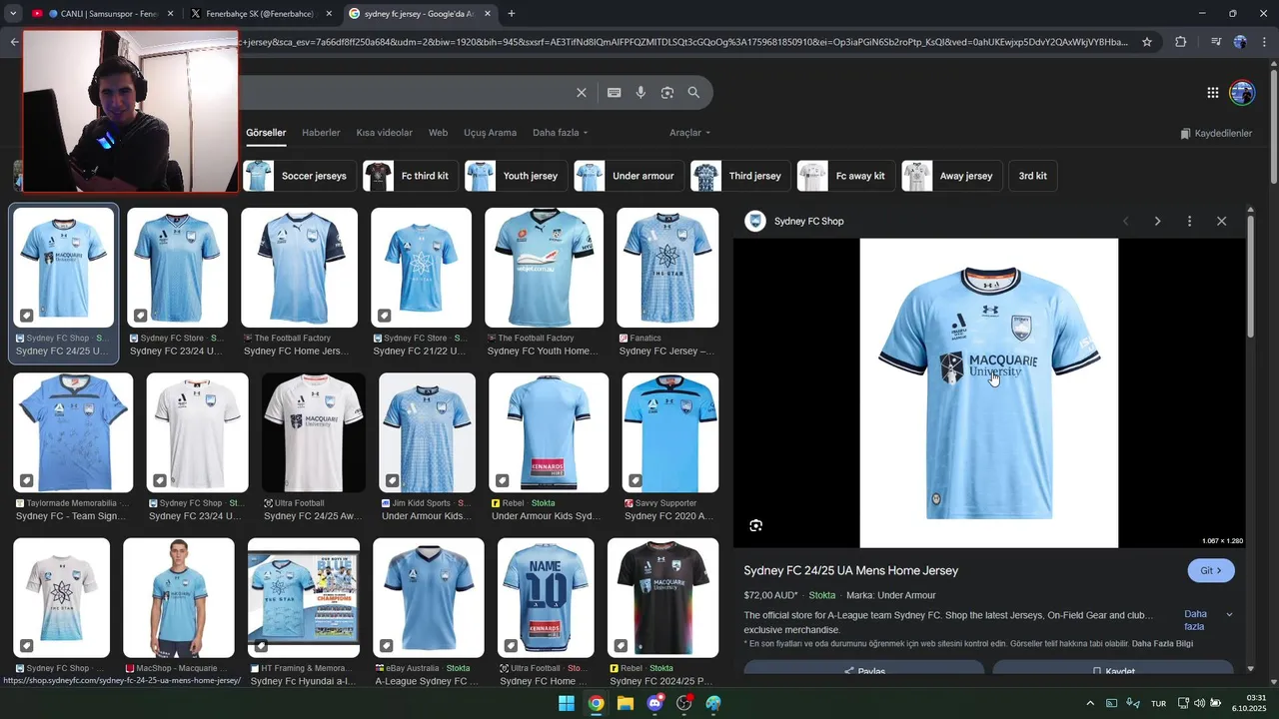Search inside image with Lens icon on preview
Image resolution: width=1279 pixels, height=719 pixels.
pyautogui.click(x=756, y=525)
